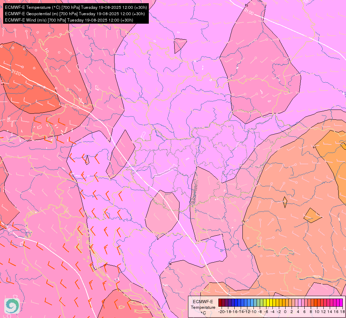Click the legend value 18
Viewport: 346px width, 318px height.
tap(342, 312)
